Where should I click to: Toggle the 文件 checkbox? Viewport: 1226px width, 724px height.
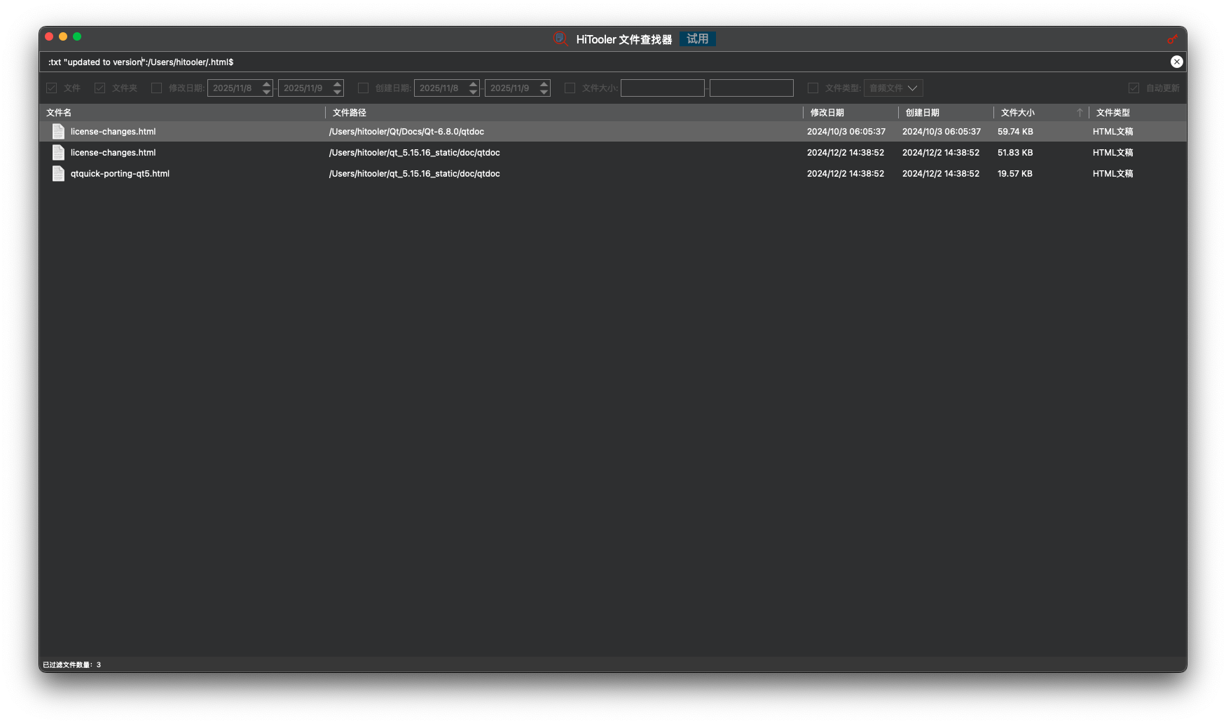52,88
